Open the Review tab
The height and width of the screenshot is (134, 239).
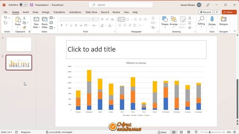click(116, 12)
